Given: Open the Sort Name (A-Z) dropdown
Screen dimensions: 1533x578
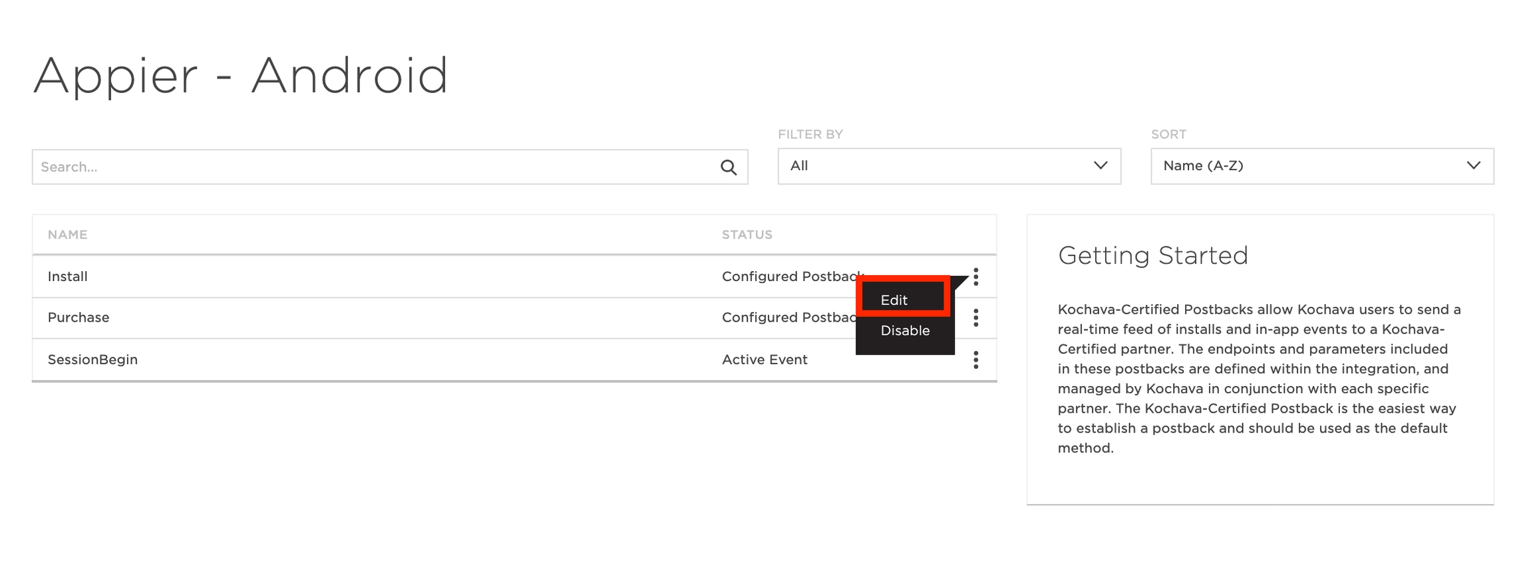Looking at the screenshot, I should (1321, 166).
